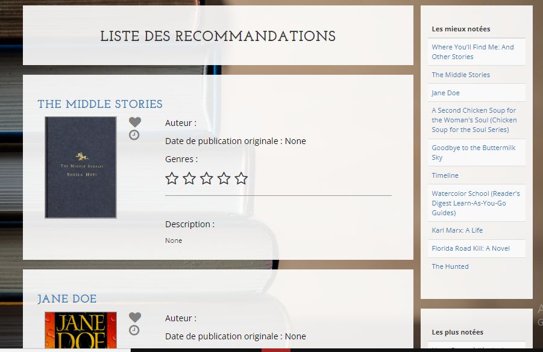Click the heart icon for Jane Doe

135,318
